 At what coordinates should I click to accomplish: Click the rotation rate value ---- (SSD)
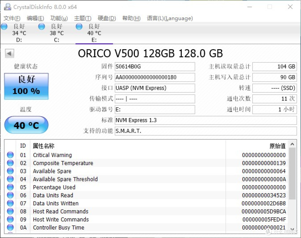pos(275,88)
